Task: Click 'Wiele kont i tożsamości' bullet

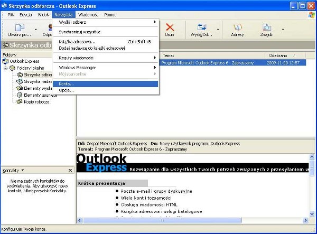Action: point(146,198)
